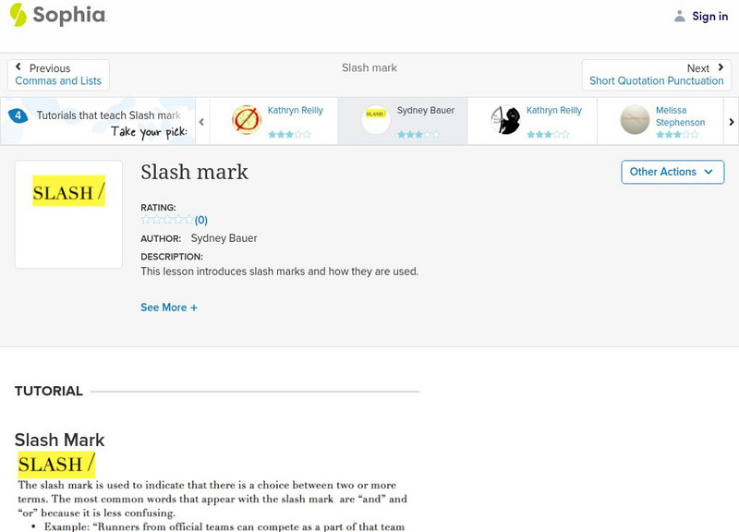Click the grim reaper avatar thumbnail

tap(505, 120)
